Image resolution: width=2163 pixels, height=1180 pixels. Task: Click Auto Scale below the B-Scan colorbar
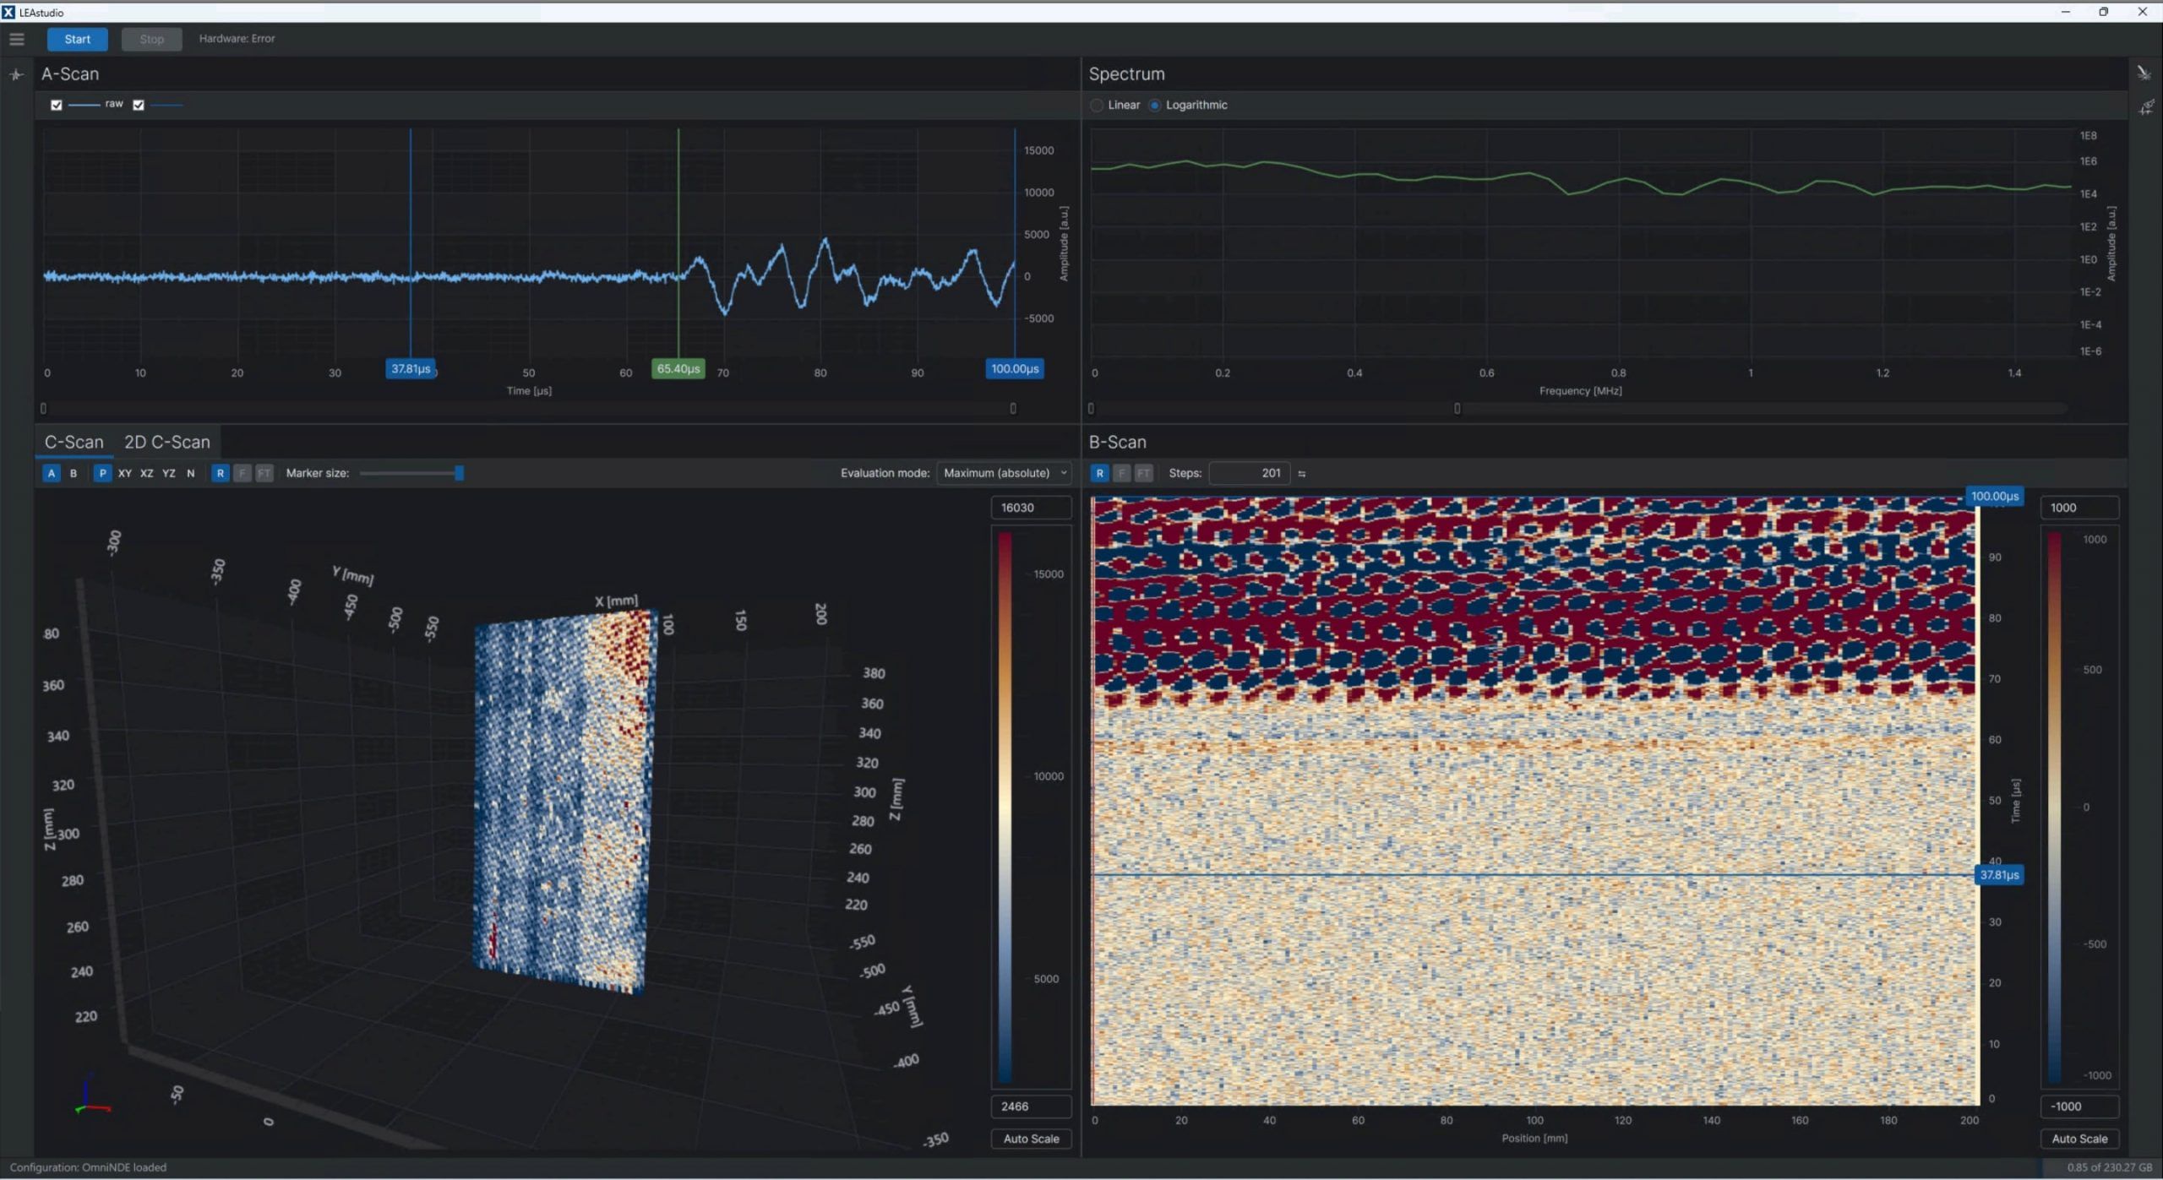tap(2079, 1138)
